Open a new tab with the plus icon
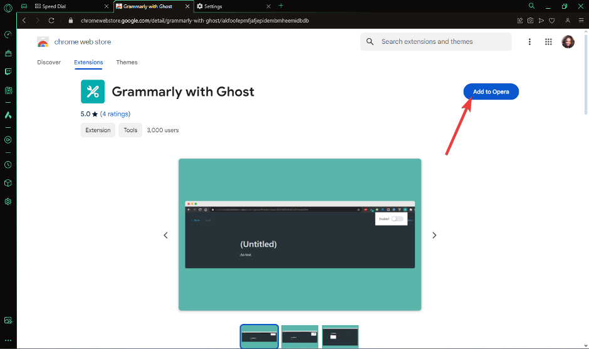 tap(281, 6)
